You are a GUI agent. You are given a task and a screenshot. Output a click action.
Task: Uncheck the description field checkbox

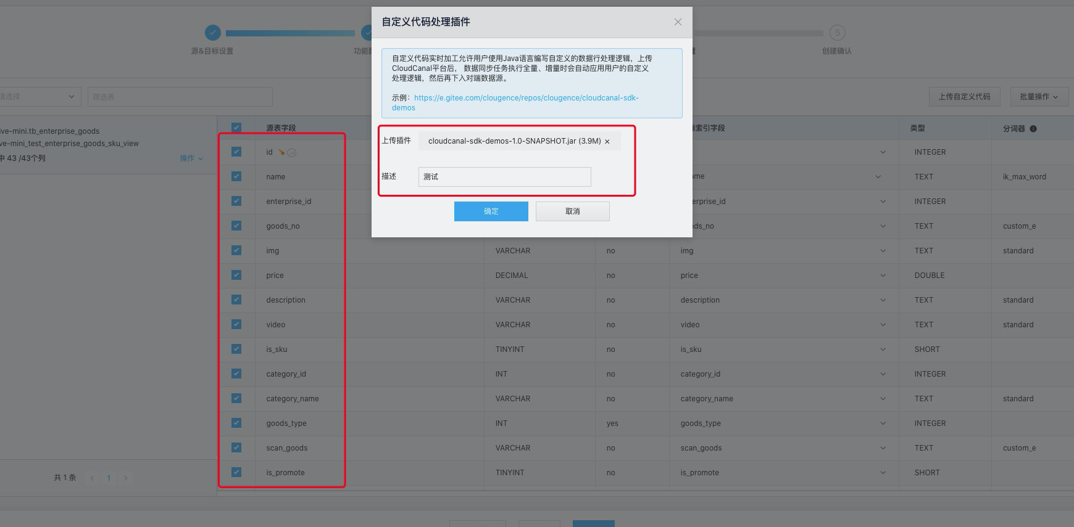click(x=236, y=300)
